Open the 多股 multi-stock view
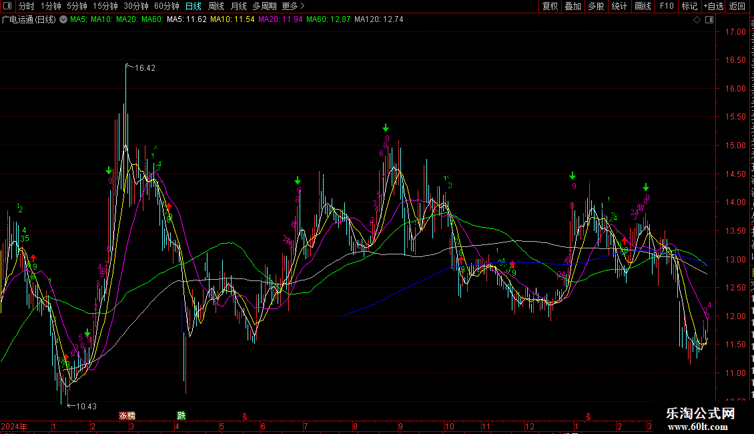This screenshot has width=754, height=434. pyautogui.click(x=596, y=6)
